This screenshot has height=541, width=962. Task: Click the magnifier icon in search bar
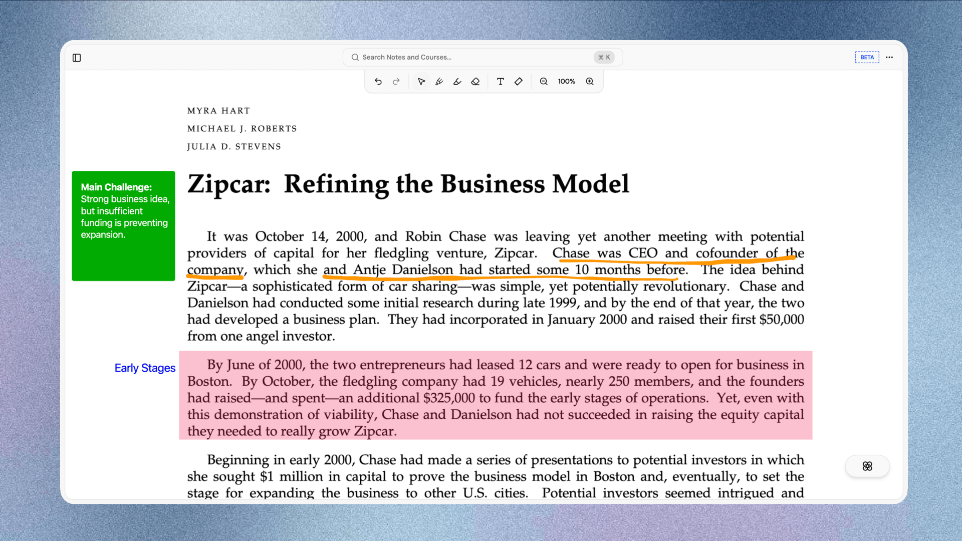[x=355, y=57]
